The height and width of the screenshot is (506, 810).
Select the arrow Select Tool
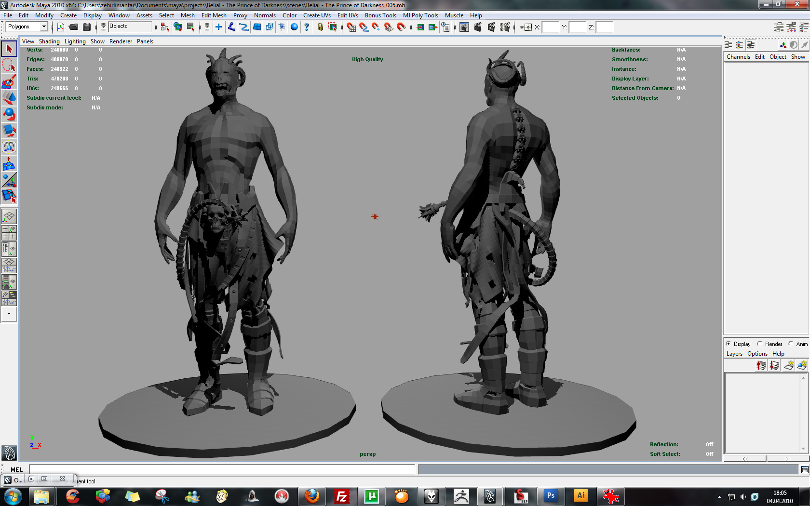tap(9, 49)
